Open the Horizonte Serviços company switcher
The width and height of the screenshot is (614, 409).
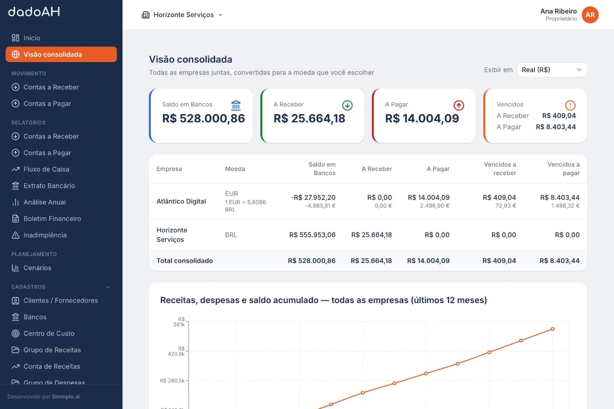coord(182,15)
